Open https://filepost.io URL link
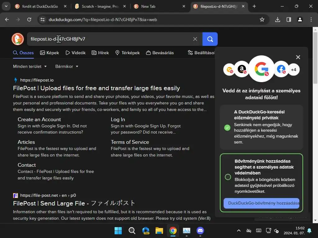The width and height of the screenshot is (318, 238). [37, 80]
